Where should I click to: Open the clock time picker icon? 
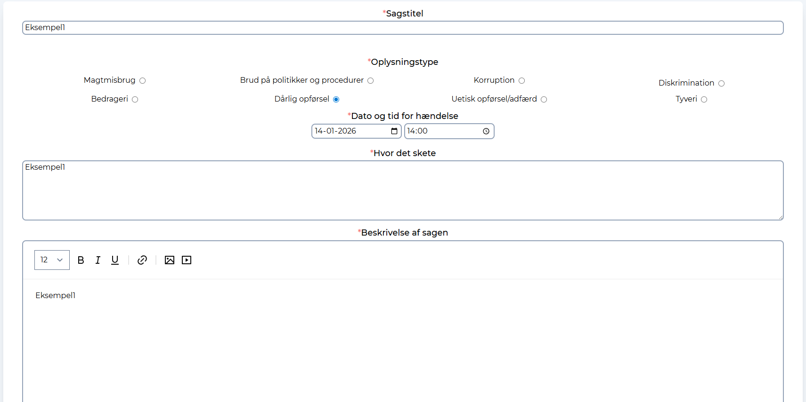click(x=486, y=131)
